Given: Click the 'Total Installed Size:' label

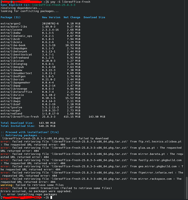Looking at the screenshot, I should [x=18, y=126].
